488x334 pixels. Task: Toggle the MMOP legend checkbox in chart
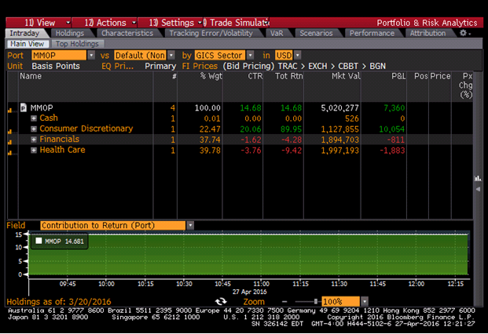[38, 241]
